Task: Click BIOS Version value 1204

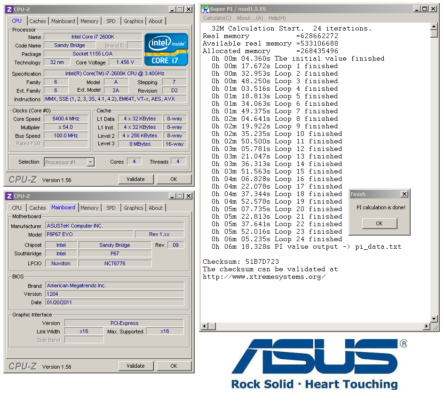Action: (x=115, y=294)
